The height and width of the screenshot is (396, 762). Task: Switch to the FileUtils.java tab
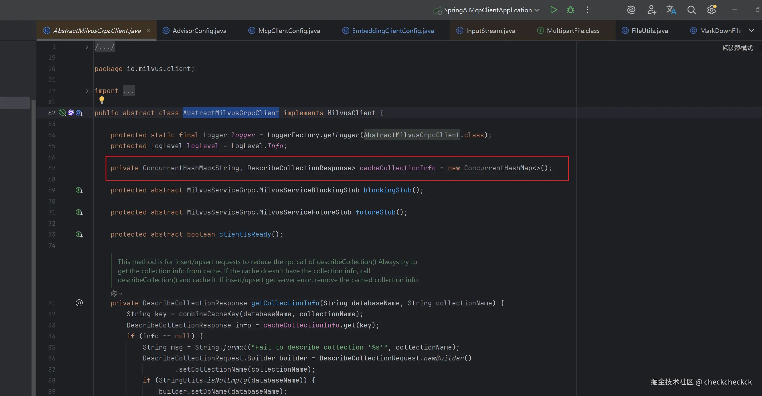(650, 31)
